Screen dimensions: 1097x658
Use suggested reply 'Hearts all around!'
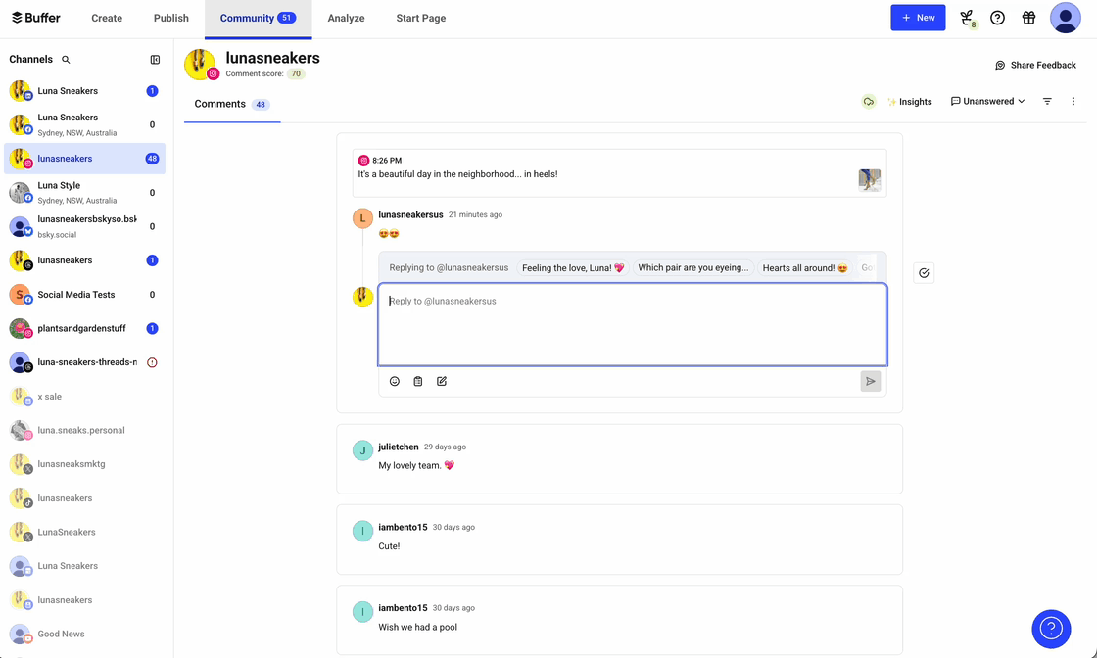(x=804, y=268)
